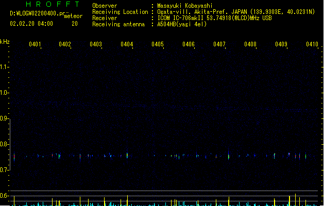Click time marker 0402
Viewport: 324px width, 206px height.
pyautogui.click(x=65, y=44)
